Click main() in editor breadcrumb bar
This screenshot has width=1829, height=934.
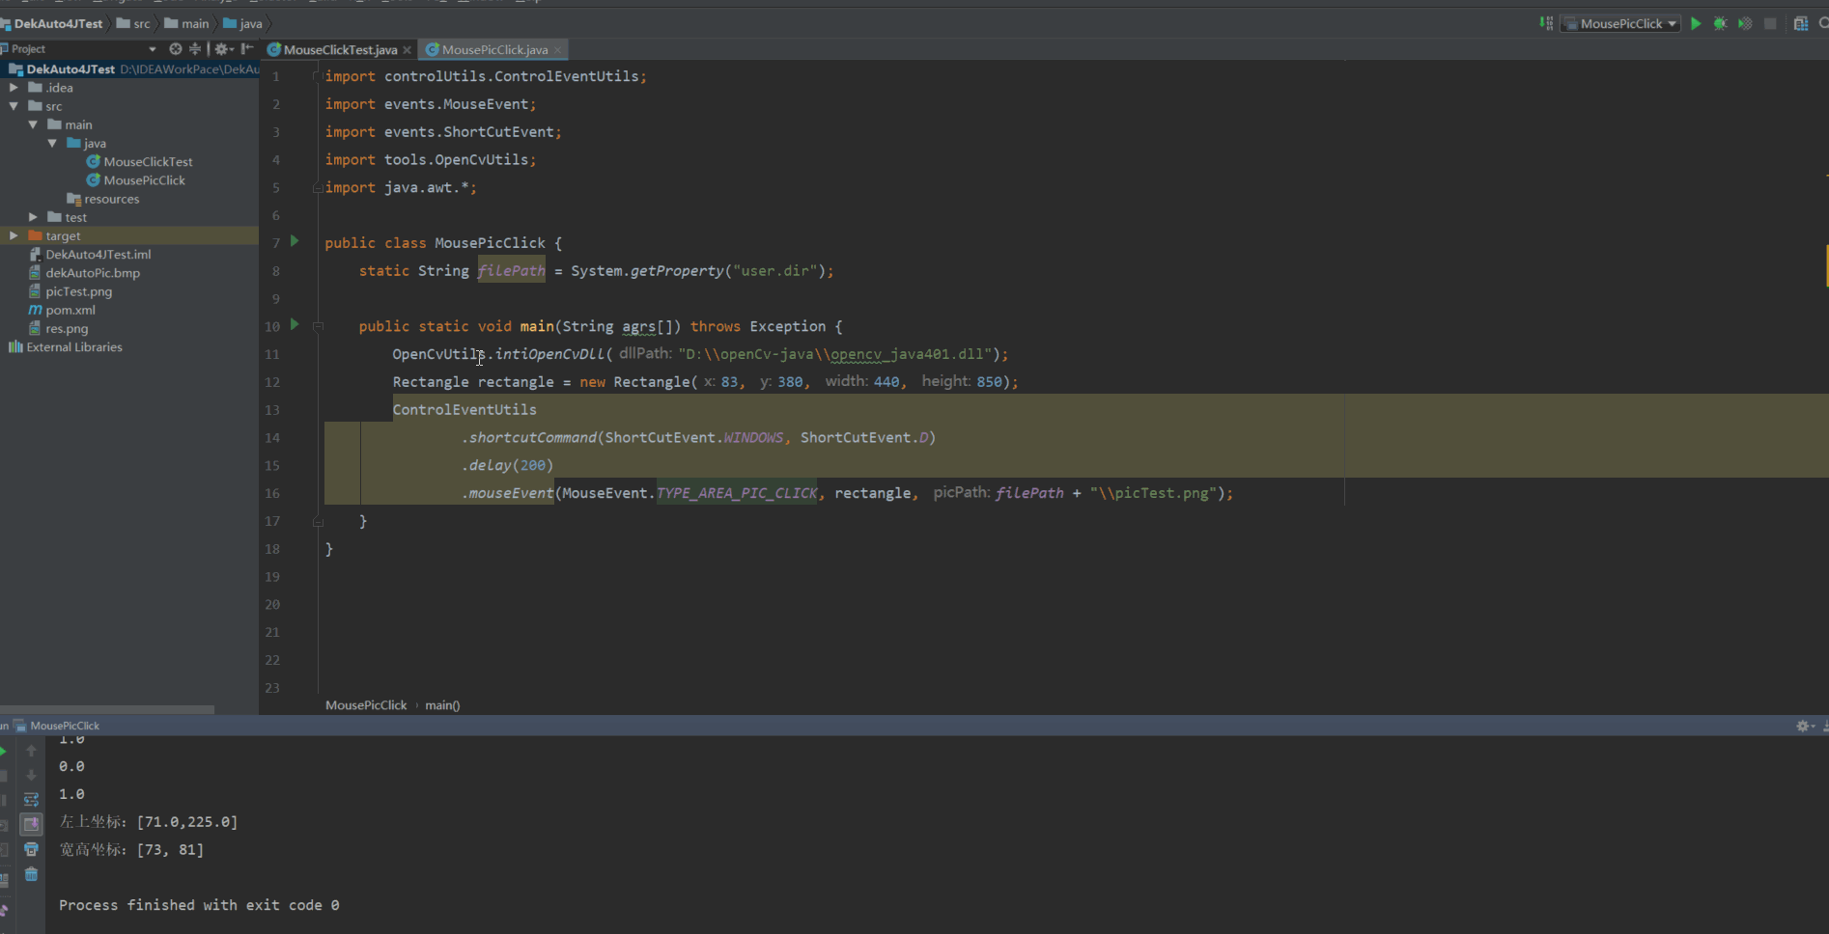442,705
